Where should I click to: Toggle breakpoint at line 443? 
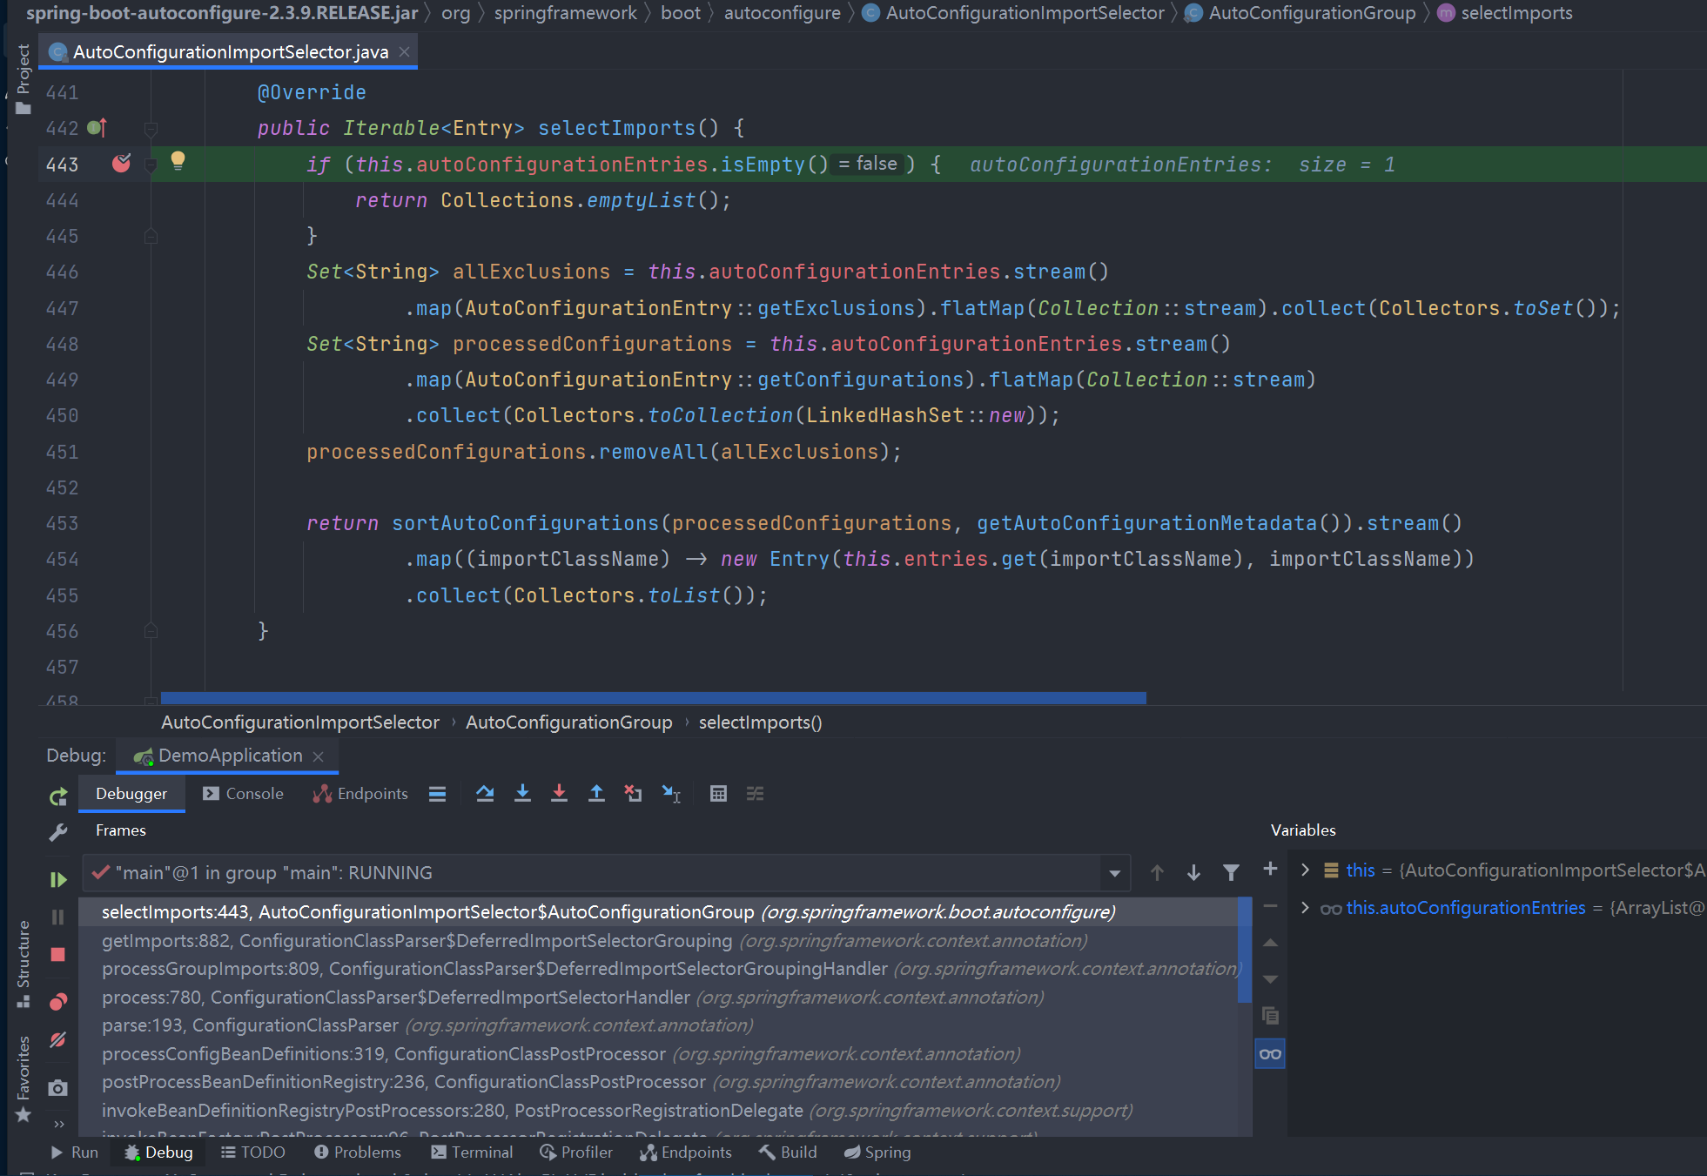121,164
